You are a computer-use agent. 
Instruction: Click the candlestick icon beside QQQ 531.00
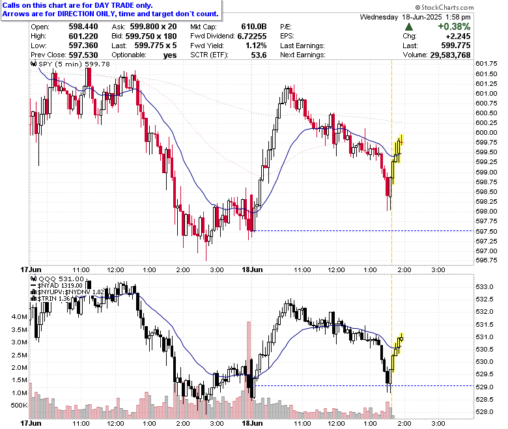tap(34, 279)
